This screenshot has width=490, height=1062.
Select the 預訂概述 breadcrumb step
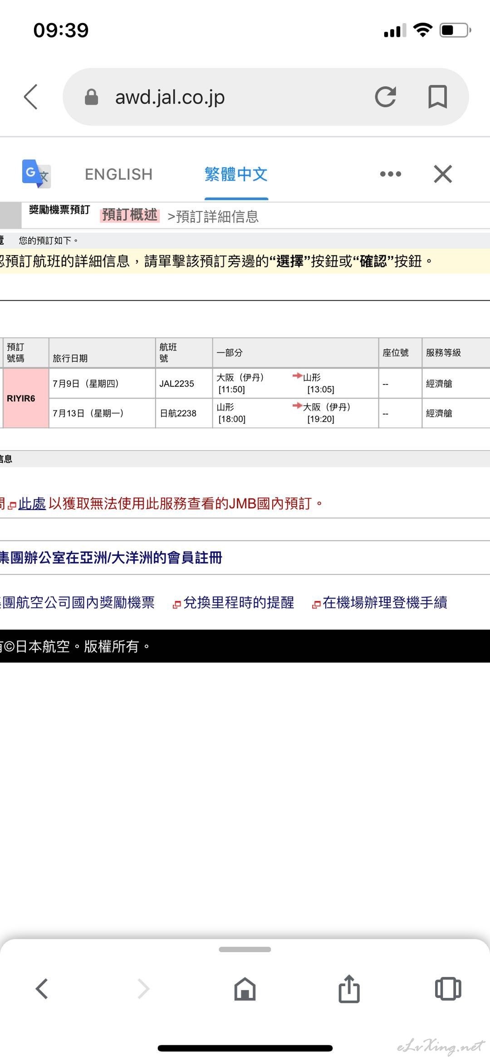pos(130,215)
